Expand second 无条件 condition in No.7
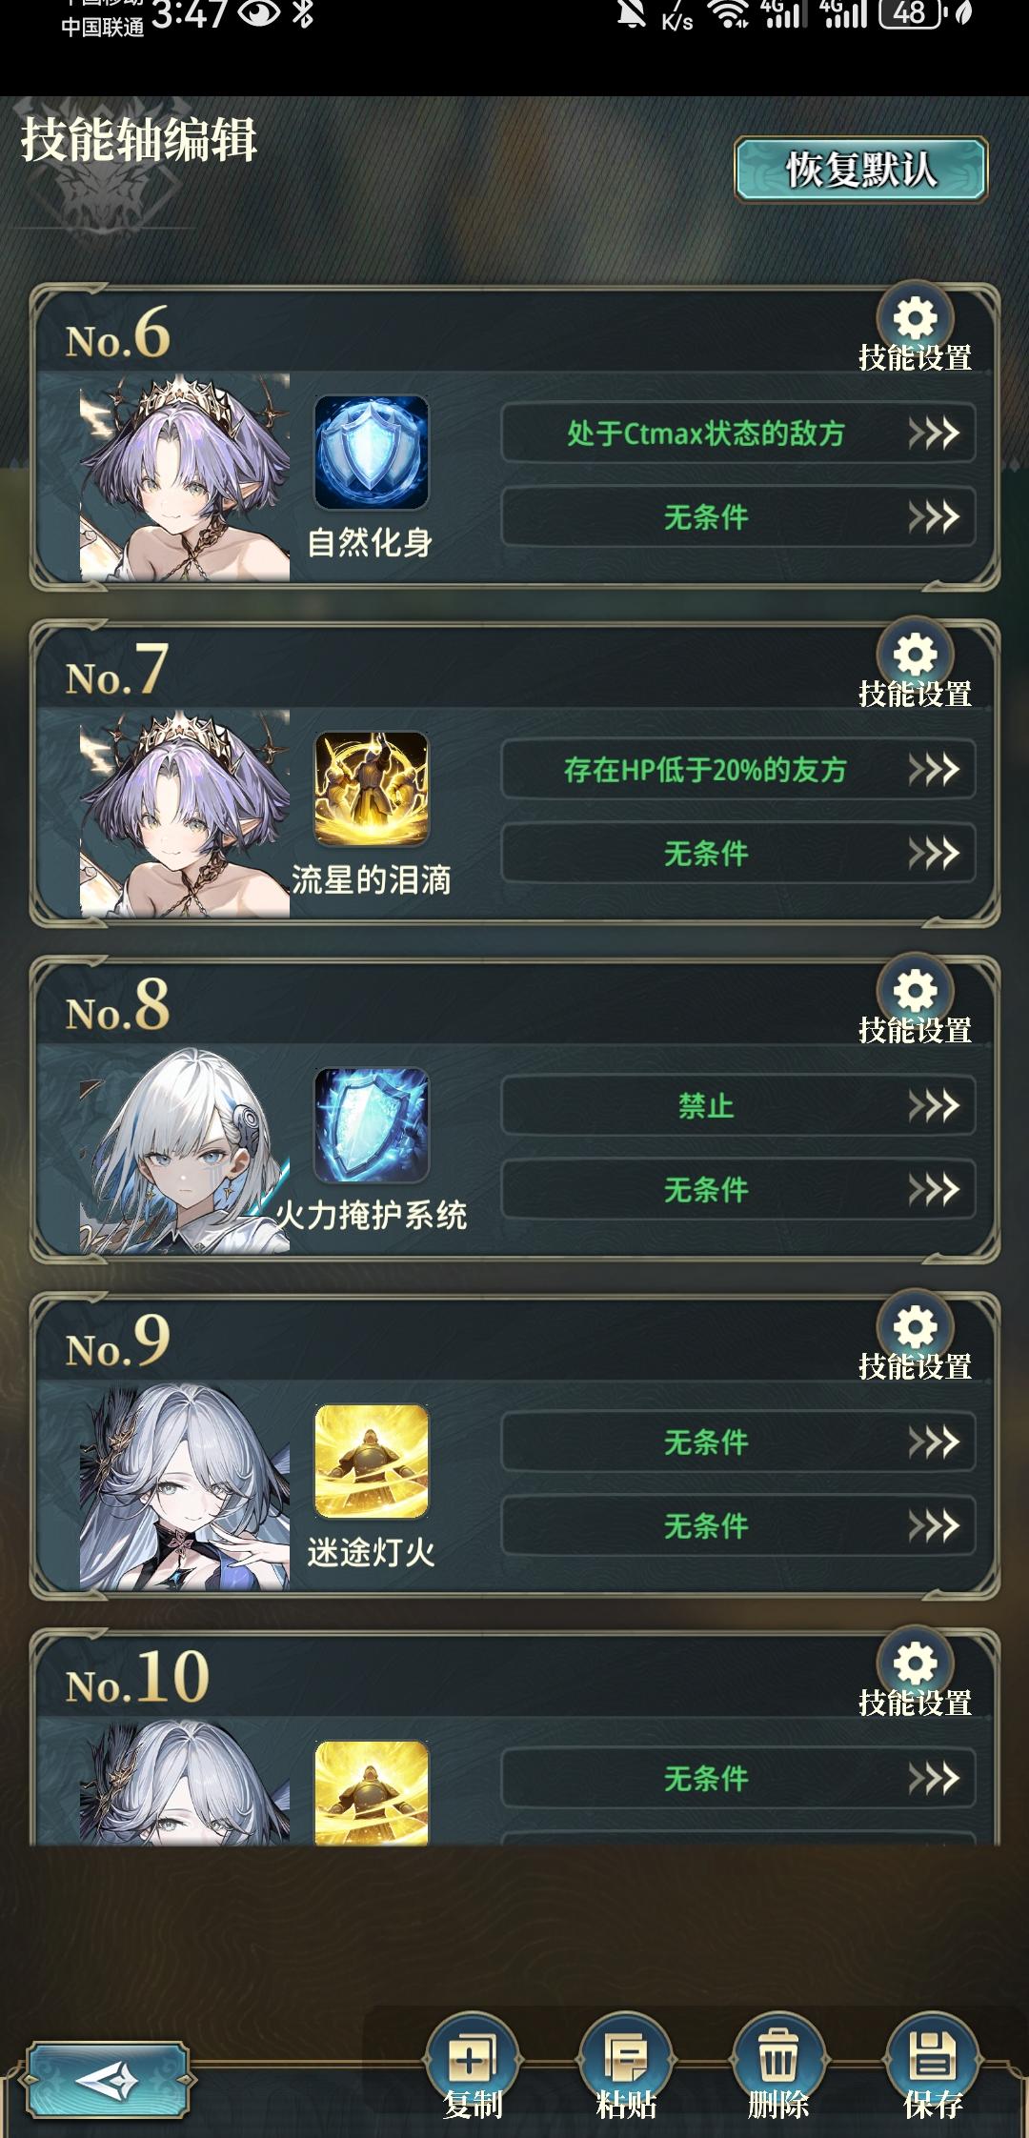The image size is (1029, 2138). (x=738, y=853)
